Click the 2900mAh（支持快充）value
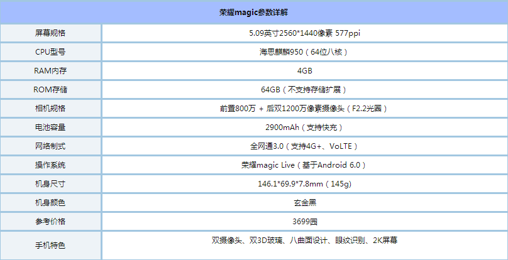The height and width of the screenshot is (260, 508). pyautogui.click(x=304, y=127)
